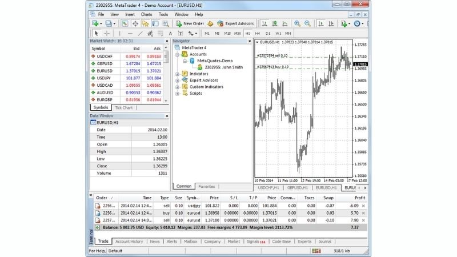This screenshot has height=257, width=457.
Task: Select the Horizontal Line drawing tool
Action: 130,34
